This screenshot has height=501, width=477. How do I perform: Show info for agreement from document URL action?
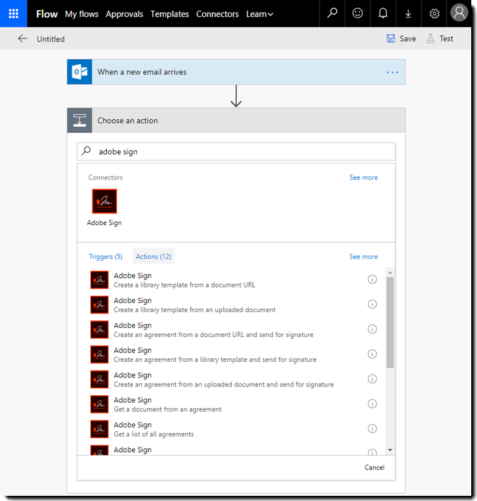pos(372,329)
